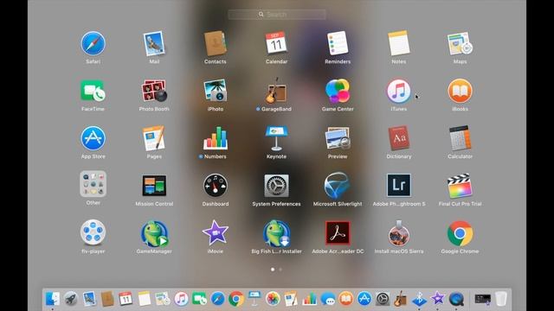Launch iTunes from the Dock
The image size is (554, 311).
pos(181,299)
